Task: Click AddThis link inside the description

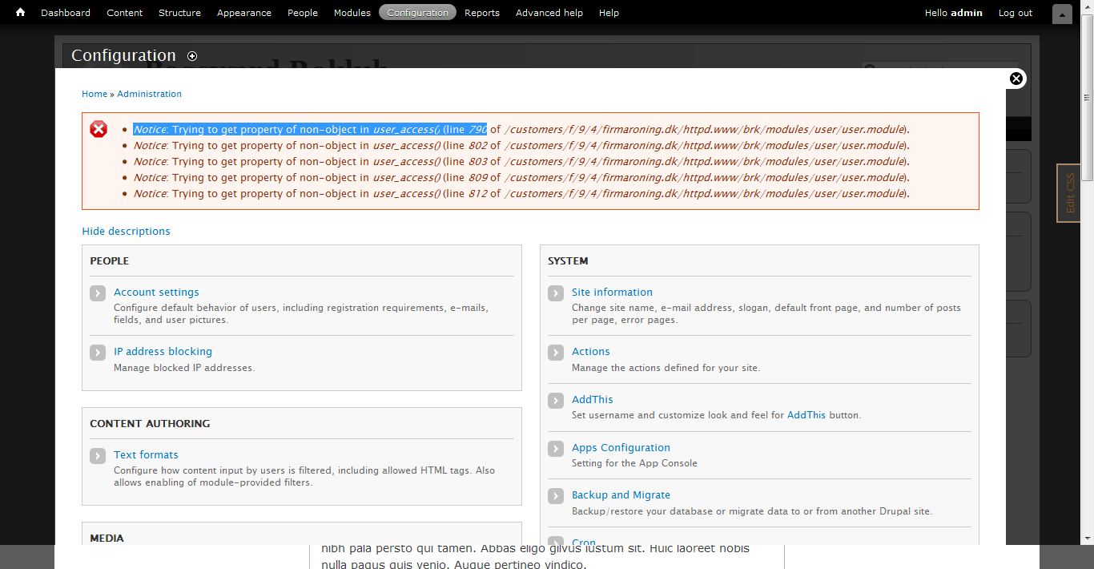Action: point(806,415)
